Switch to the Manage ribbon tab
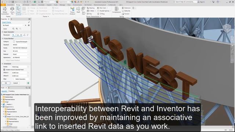 coord(62,5)
